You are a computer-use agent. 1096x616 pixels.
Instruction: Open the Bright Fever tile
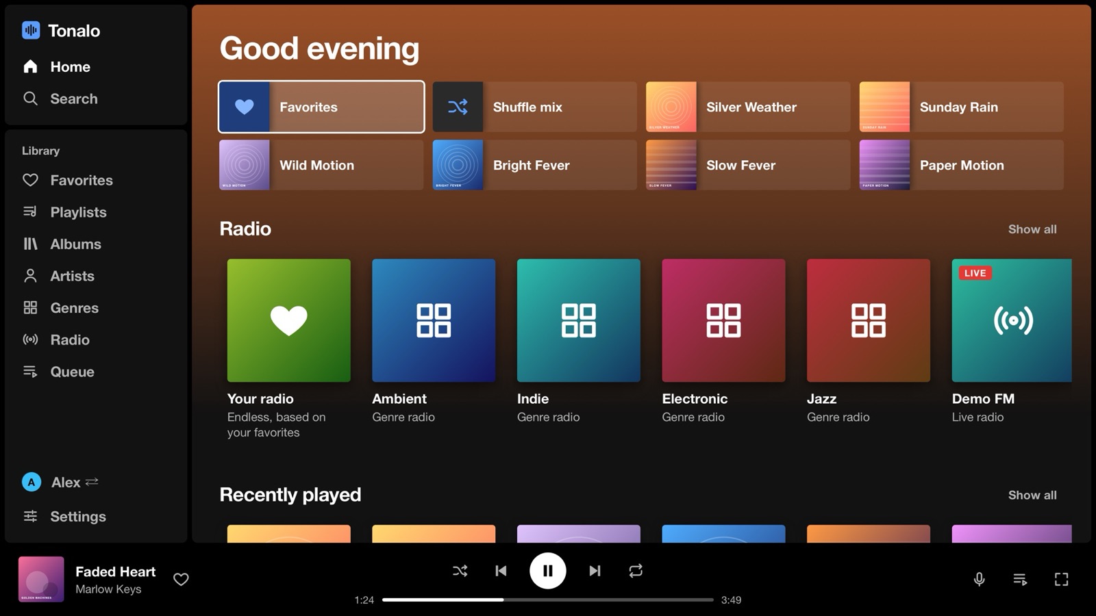click(x=534, y=165)
